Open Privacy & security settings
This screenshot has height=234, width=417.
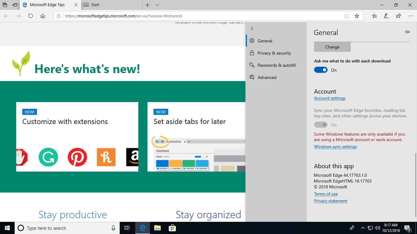pos(276,53)
